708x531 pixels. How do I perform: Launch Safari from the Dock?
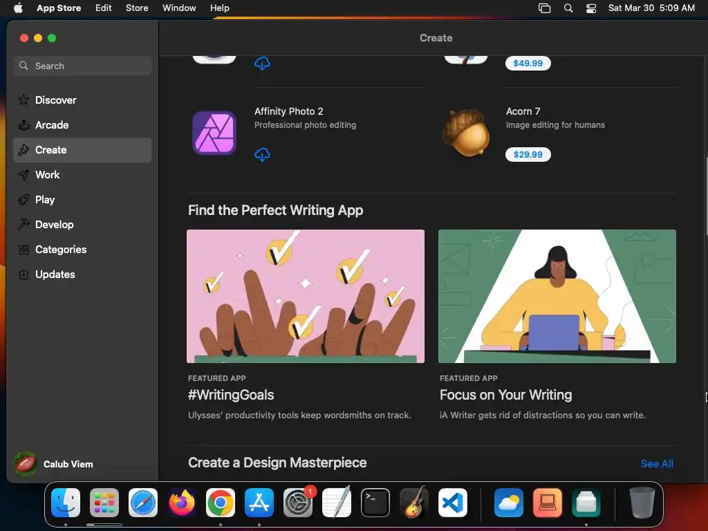(142, 503)
